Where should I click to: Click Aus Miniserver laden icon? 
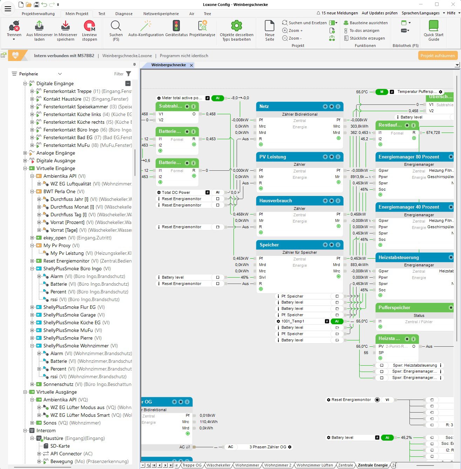(39, 27)
